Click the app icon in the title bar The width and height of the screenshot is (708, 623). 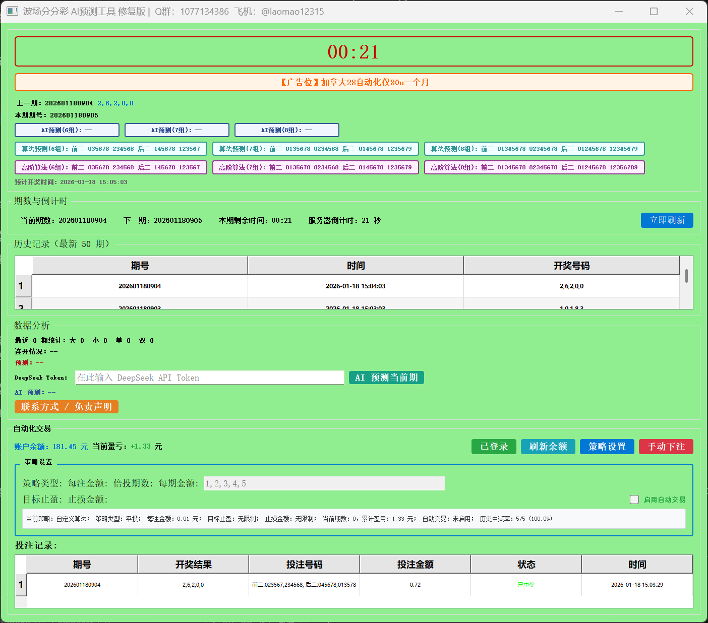coord(12,11)
